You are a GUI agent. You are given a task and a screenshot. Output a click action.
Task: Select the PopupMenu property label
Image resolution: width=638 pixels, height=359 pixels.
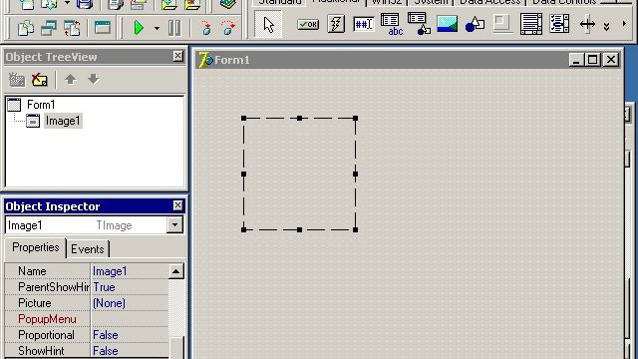[x=47, y=319]
